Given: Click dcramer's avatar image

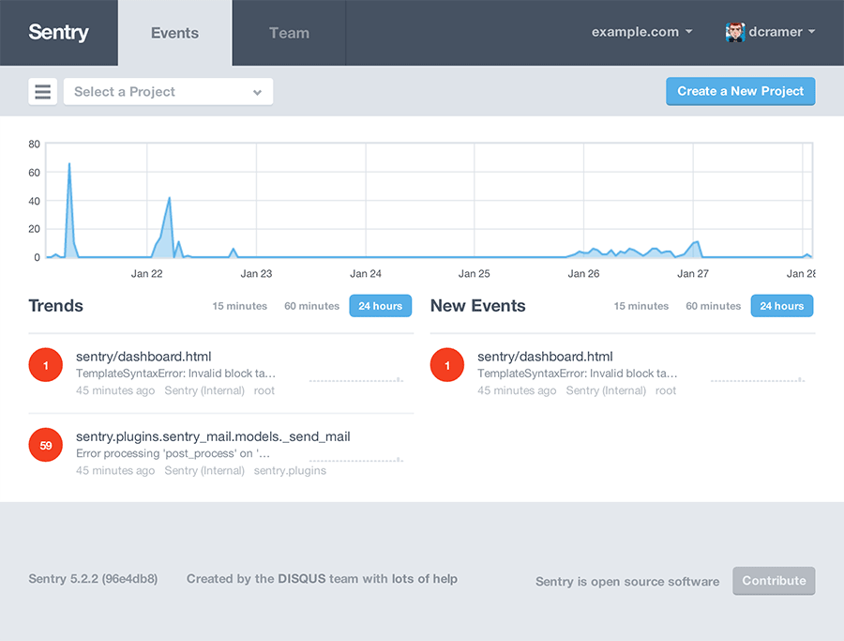Looking at the screenshot, I should click(734, 32).
